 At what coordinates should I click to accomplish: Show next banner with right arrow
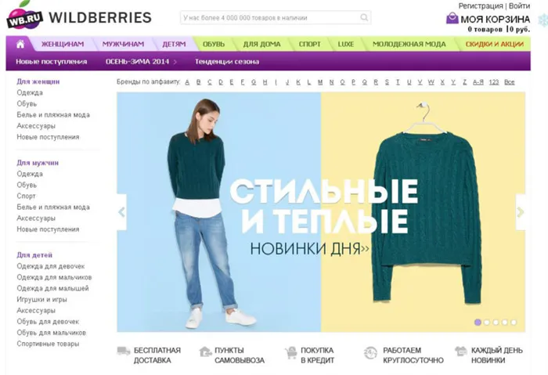pyautogui.click(x=521, y=212)
